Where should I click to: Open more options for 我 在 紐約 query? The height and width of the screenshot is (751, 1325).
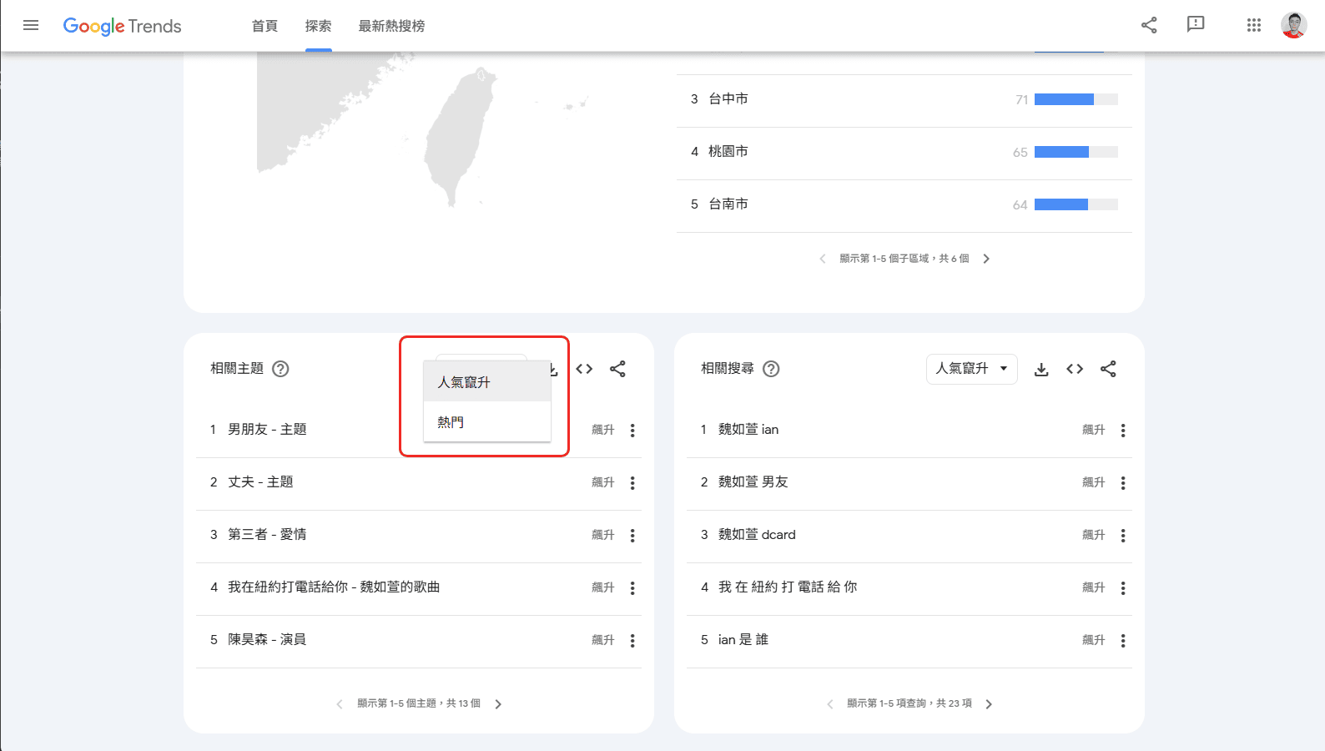1123,588
